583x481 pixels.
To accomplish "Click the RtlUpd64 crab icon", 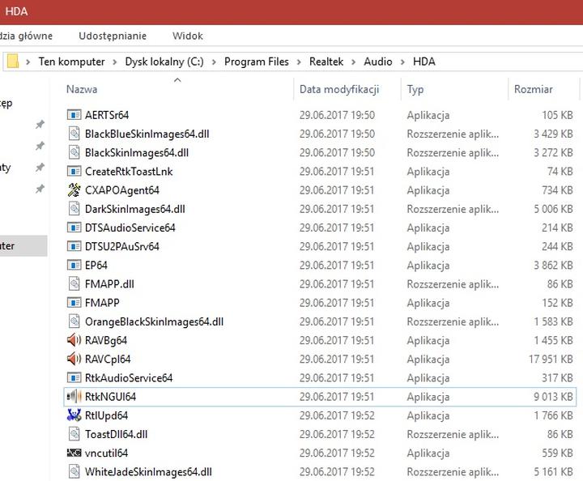I will pyautogui.click(x=74, y=415).
